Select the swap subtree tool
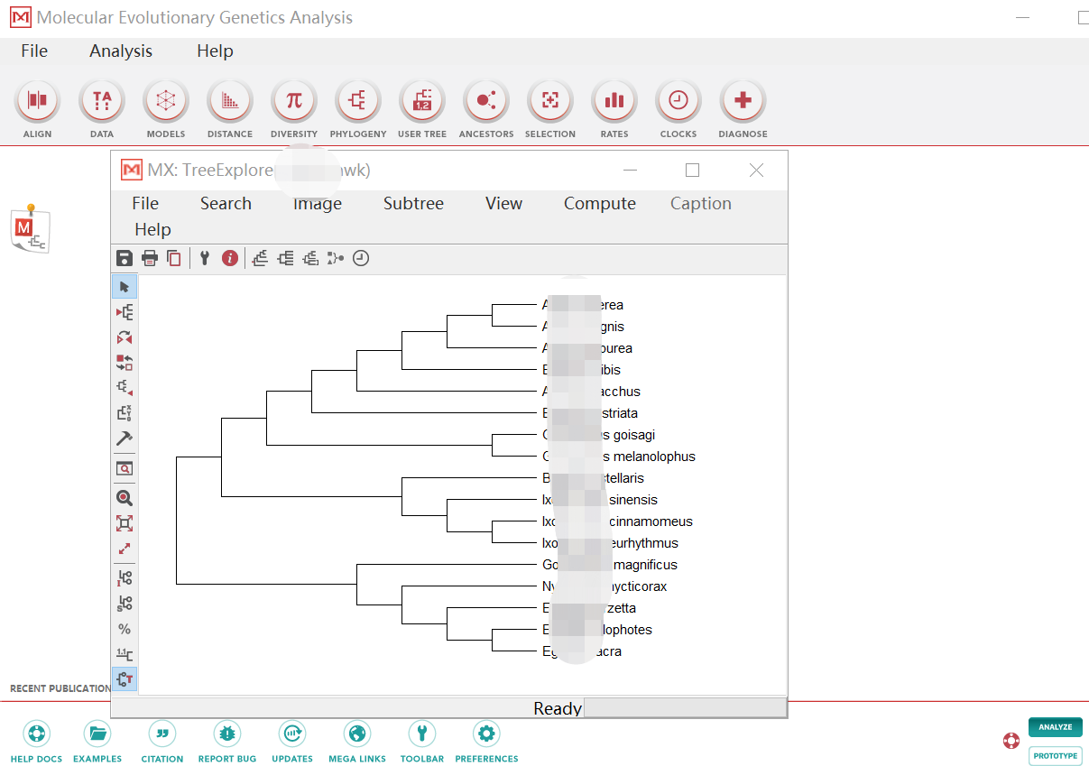 pos(125,363)
